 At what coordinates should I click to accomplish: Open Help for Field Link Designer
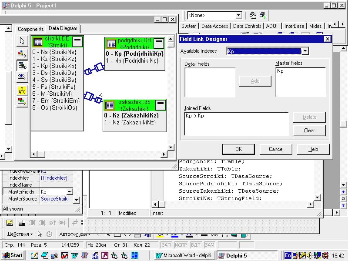[x=313, y=149]
